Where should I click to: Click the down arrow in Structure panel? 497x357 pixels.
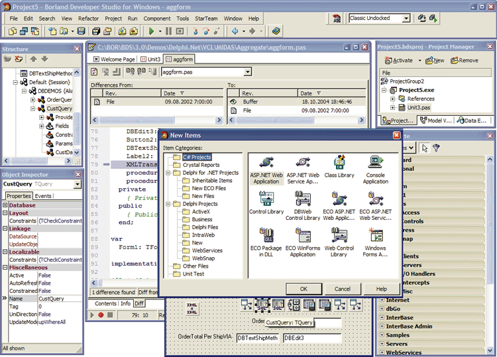[x=44, y=59]
